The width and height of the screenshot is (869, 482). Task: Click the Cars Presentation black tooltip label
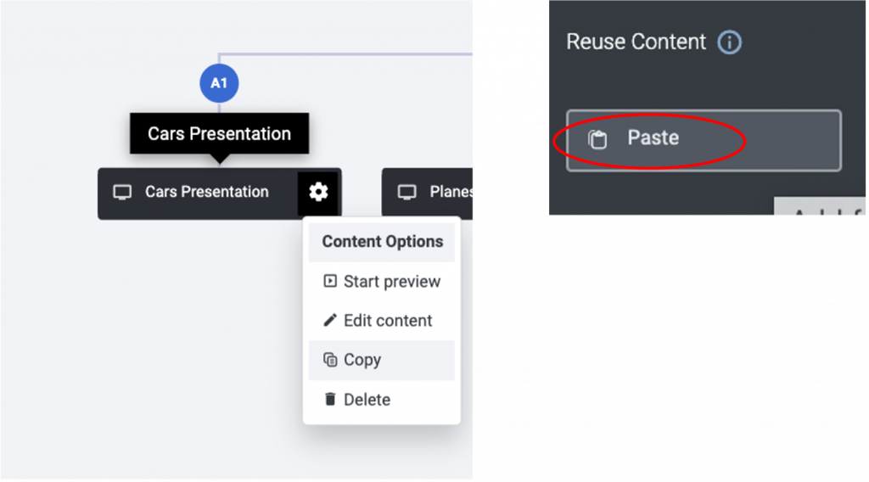tap(220, 133)
